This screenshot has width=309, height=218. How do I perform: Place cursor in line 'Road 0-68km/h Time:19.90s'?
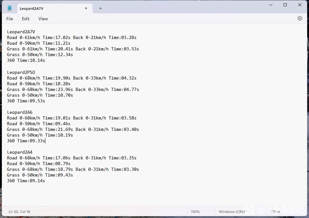[x=39, y=78]
